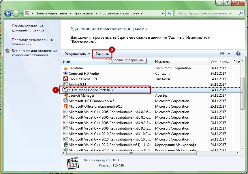Select "Microsoft Office стандартный 2016" name
Image resolution: width=248 pixels, height=174 pixels.
(x=95, y=106)
